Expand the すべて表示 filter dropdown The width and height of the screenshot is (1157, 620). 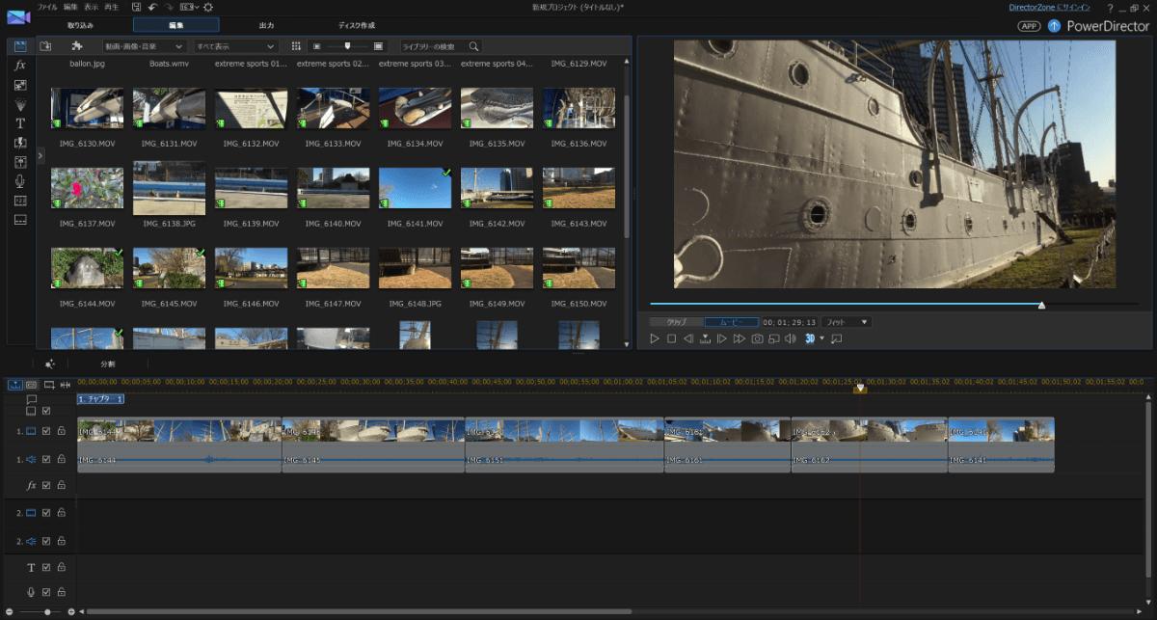[235, 46]
